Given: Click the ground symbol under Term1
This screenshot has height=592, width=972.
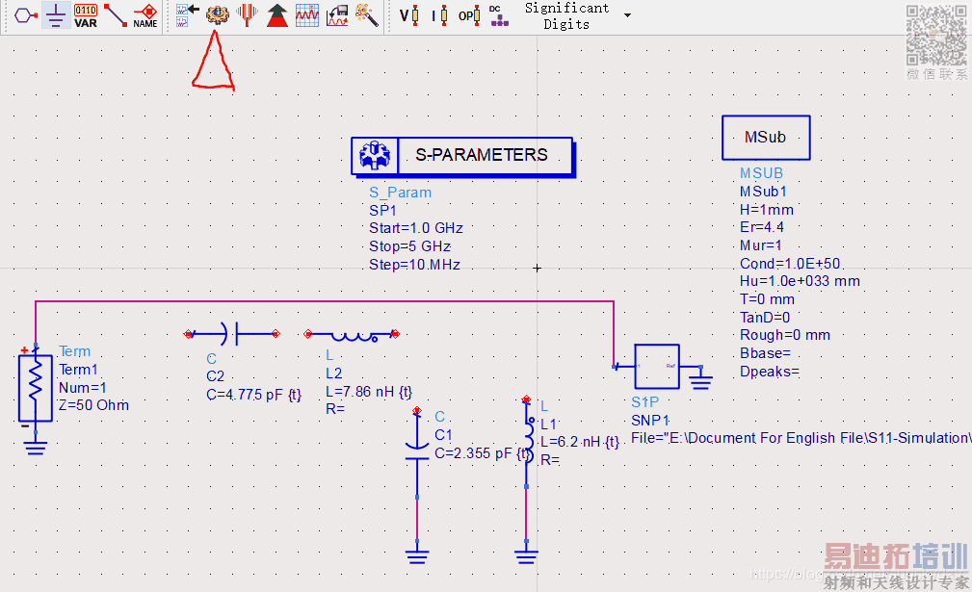Looking at the screenshot, I should tap(36, 447).
